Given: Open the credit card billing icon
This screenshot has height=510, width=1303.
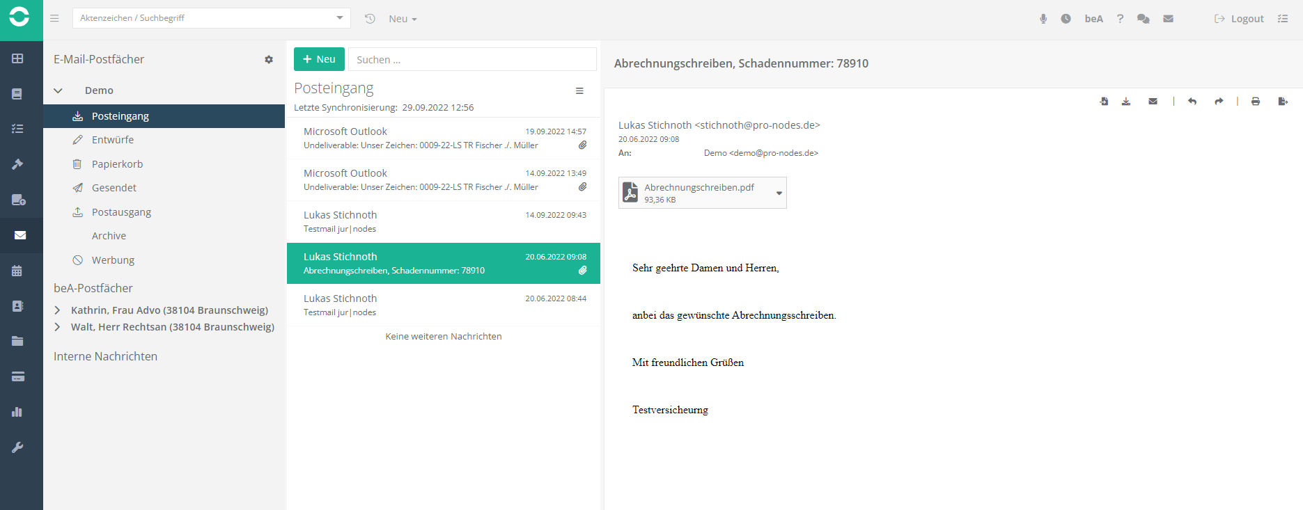Looking at the screenshot, I should [18, 376].
